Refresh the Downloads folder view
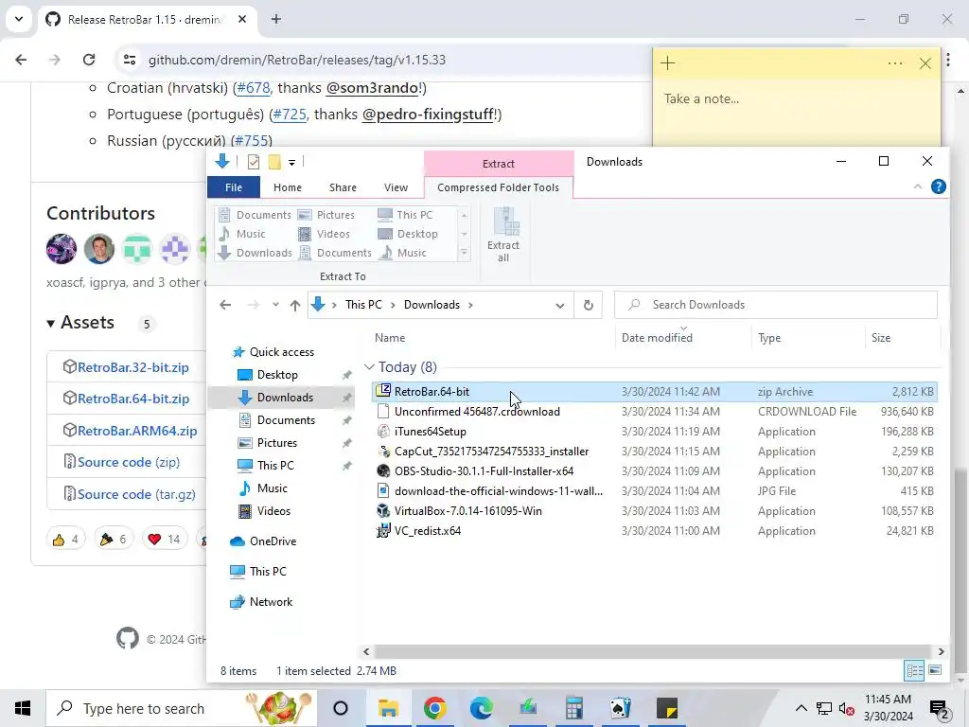This screenshot has height=727, width=969. (589, 305)
